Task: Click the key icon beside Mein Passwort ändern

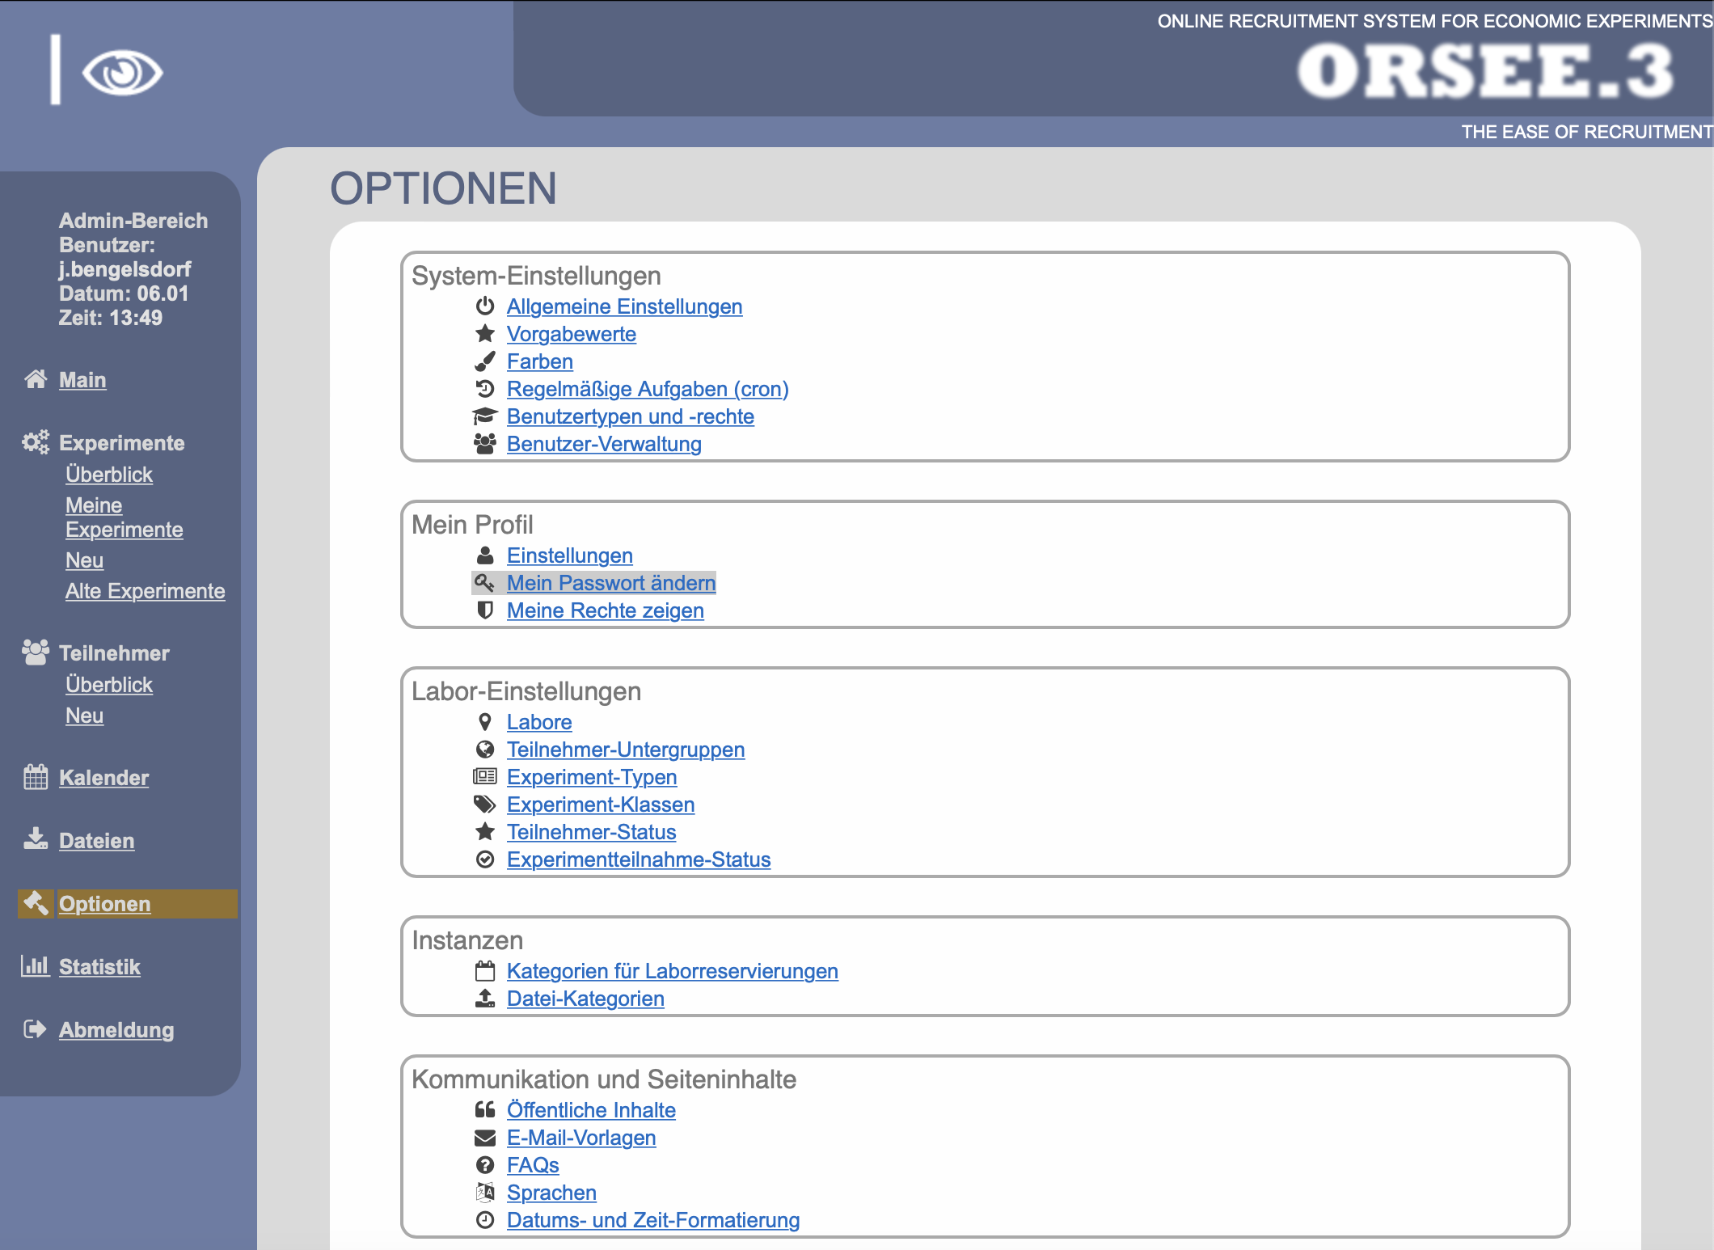Action: [484, 583]
